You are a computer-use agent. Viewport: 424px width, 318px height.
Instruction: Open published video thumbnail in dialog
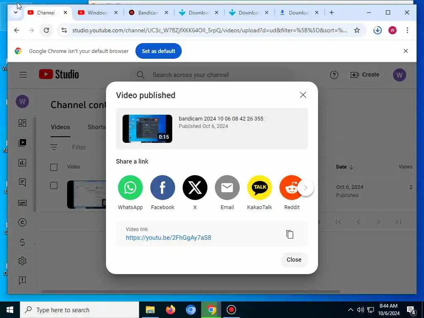[147, 129]
